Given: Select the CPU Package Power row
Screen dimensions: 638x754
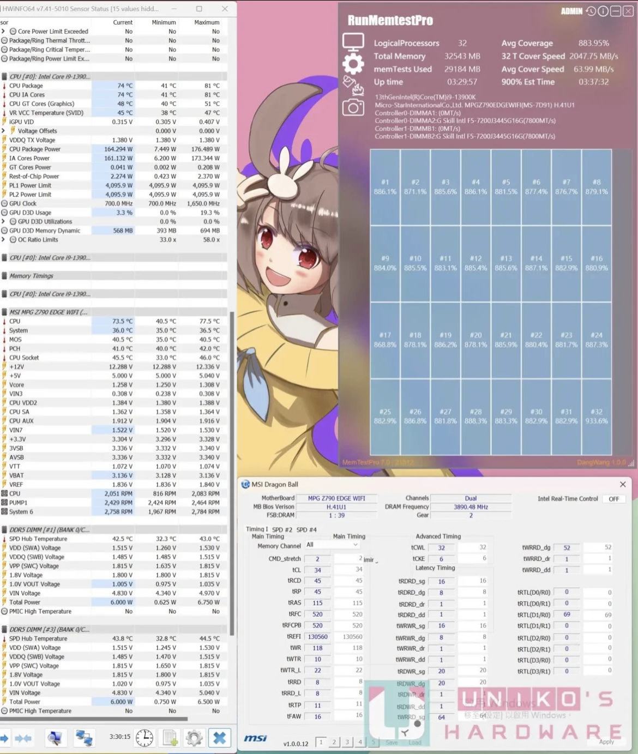Looking at the screenshot, I should (x=113, y=149).
